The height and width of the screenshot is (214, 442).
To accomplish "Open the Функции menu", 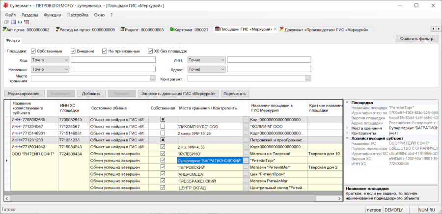I will [53, 15].
